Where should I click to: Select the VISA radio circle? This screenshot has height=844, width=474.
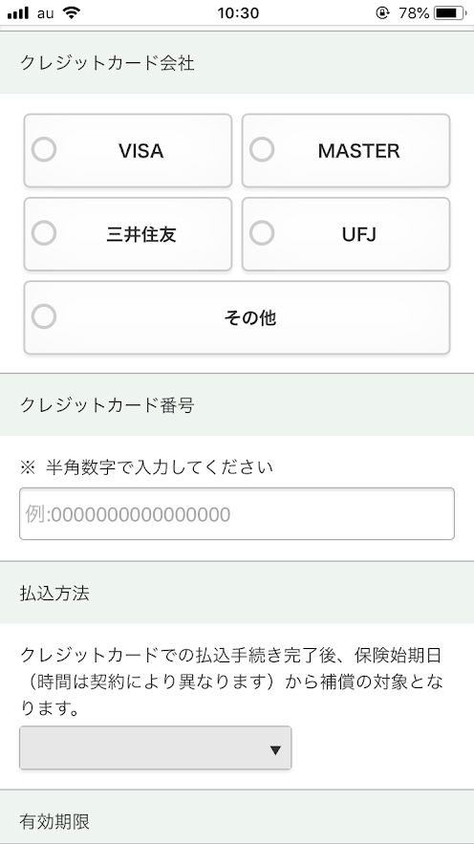click(x=44, y=150)
